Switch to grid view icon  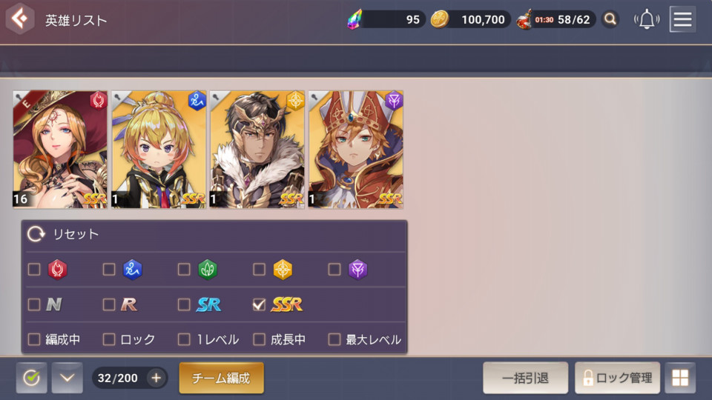coord(680,378)
